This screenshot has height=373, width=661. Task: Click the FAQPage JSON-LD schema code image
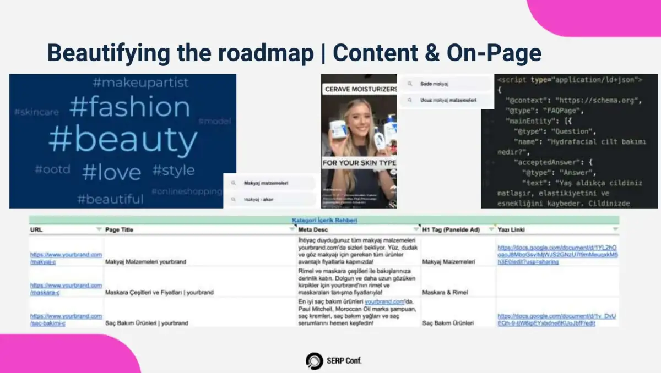(569, 141)
